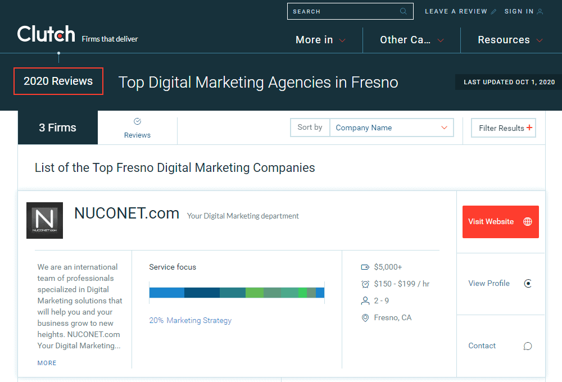Click the Service focus label
The image size is (562, 382).
point(173,267)
